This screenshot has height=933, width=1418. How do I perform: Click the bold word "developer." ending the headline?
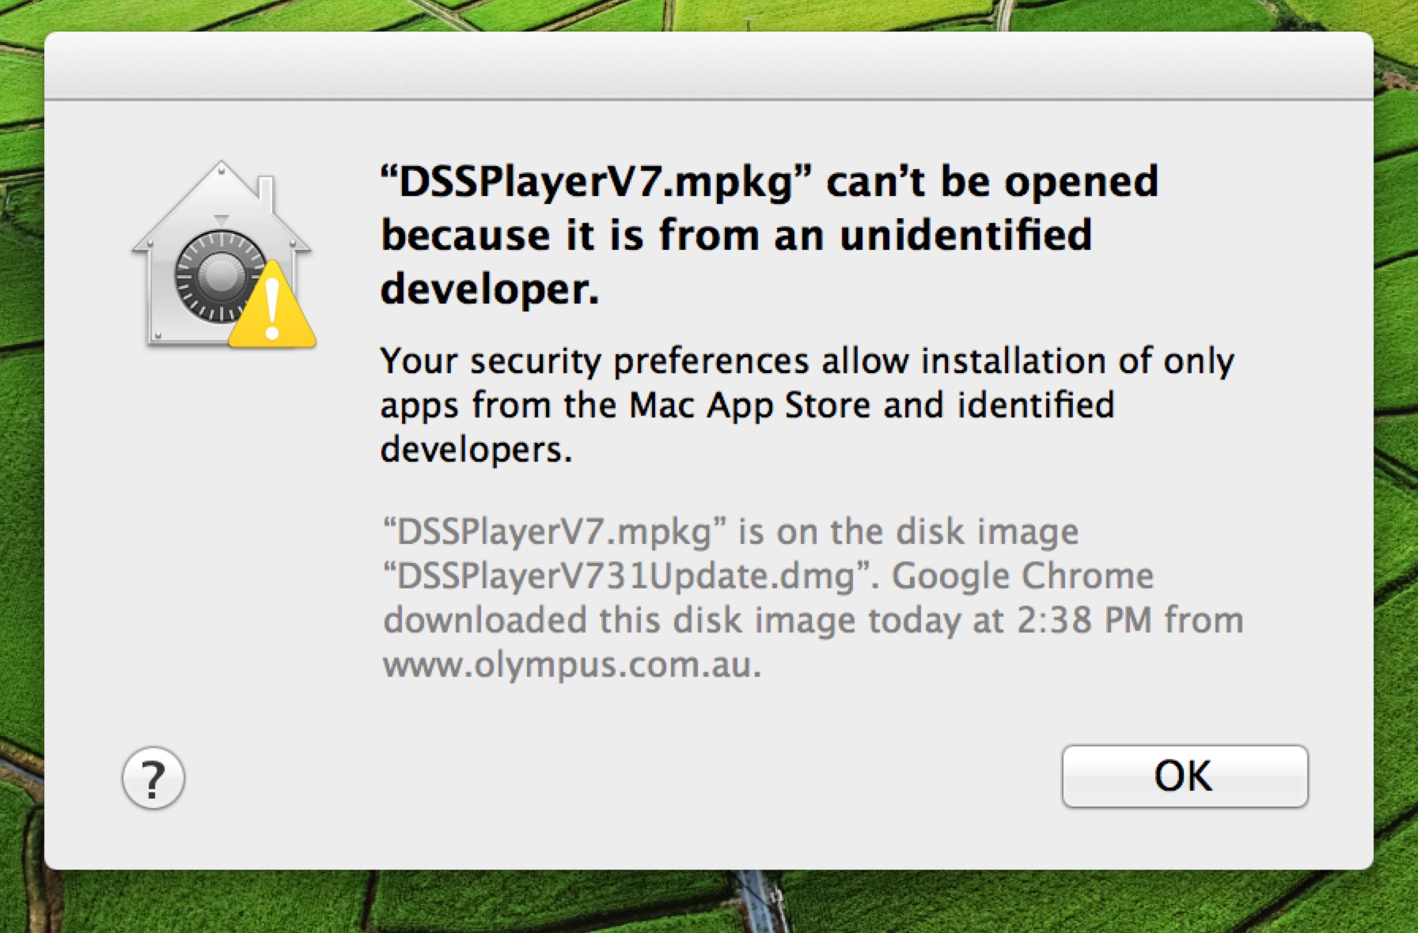tap(490, 289)
